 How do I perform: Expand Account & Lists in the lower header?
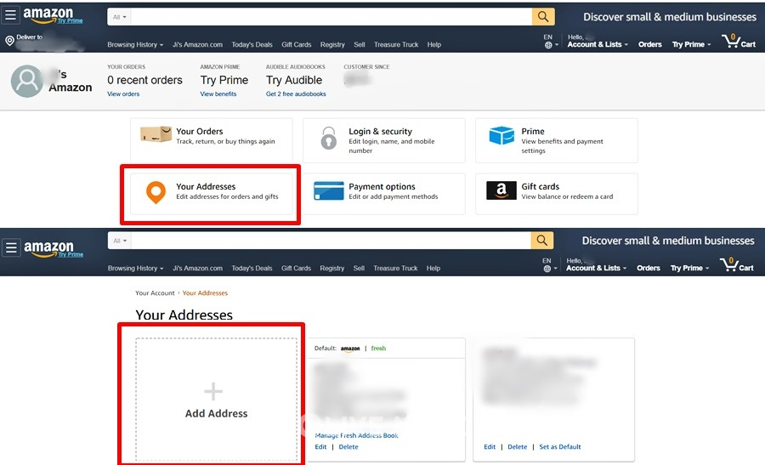[596, 268]
